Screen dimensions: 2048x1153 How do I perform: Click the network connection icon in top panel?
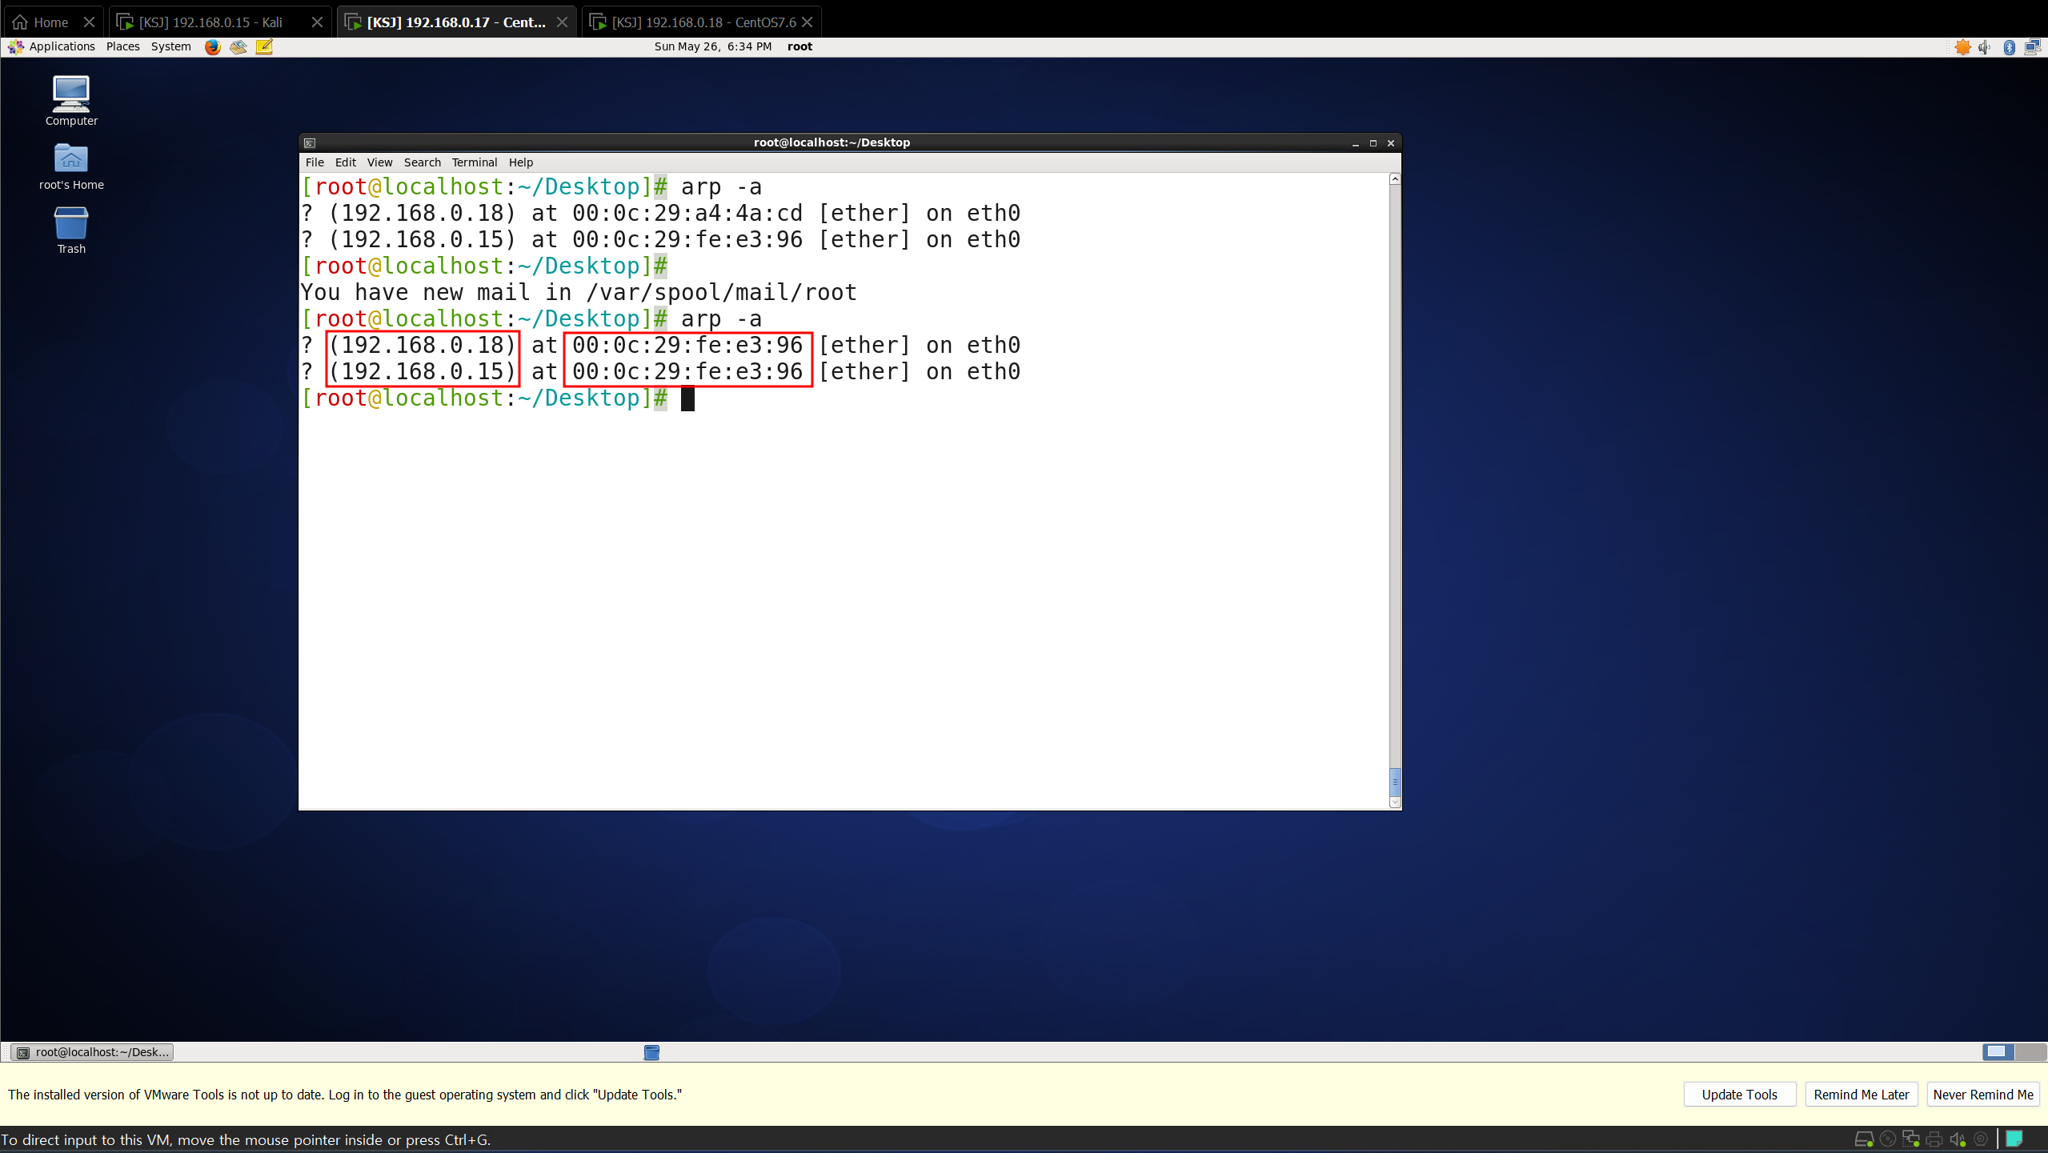click(2032, 47)
